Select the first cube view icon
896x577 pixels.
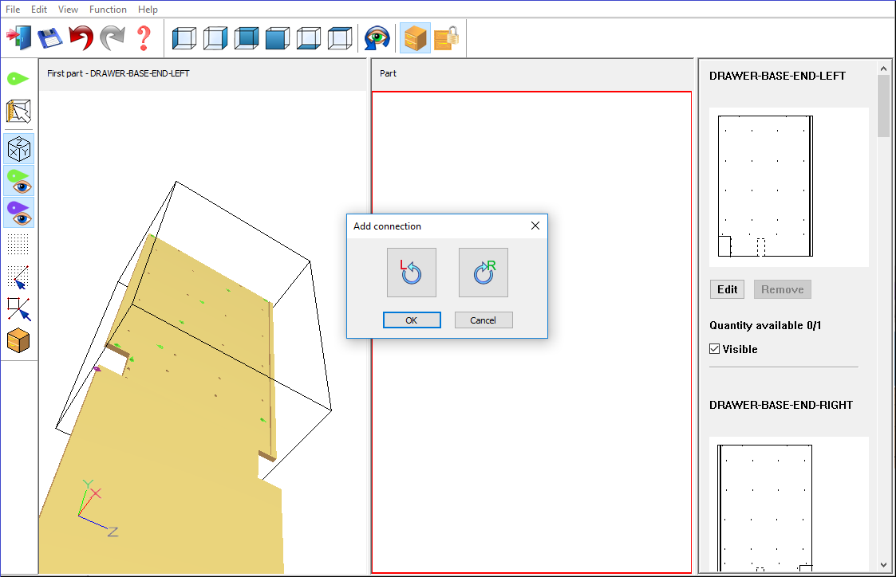pos(184,37)
